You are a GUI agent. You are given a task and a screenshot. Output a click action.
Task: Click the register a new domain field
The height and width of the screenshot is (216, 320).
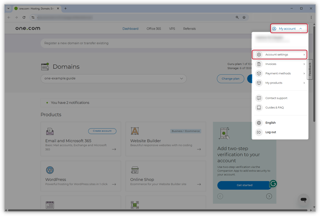pyautogui.click(x=112, y=43)
